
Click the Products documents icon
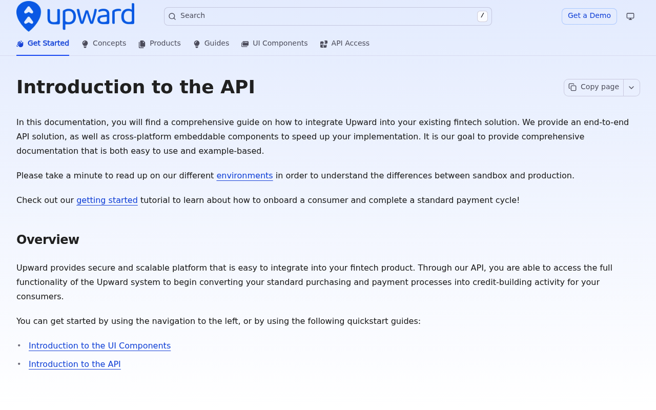pos(142,44)
